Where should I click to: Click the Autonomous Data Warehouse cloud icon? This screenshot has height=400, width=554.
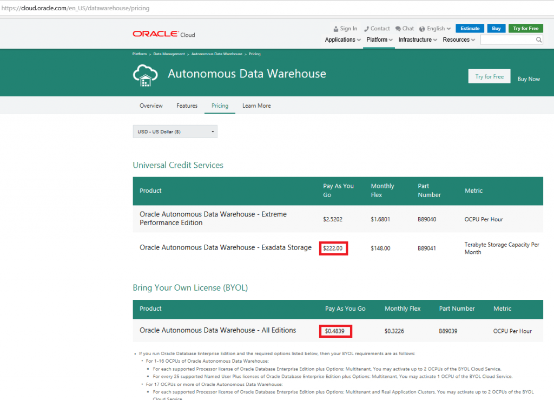pyautogui.click(x=145, y=75)
